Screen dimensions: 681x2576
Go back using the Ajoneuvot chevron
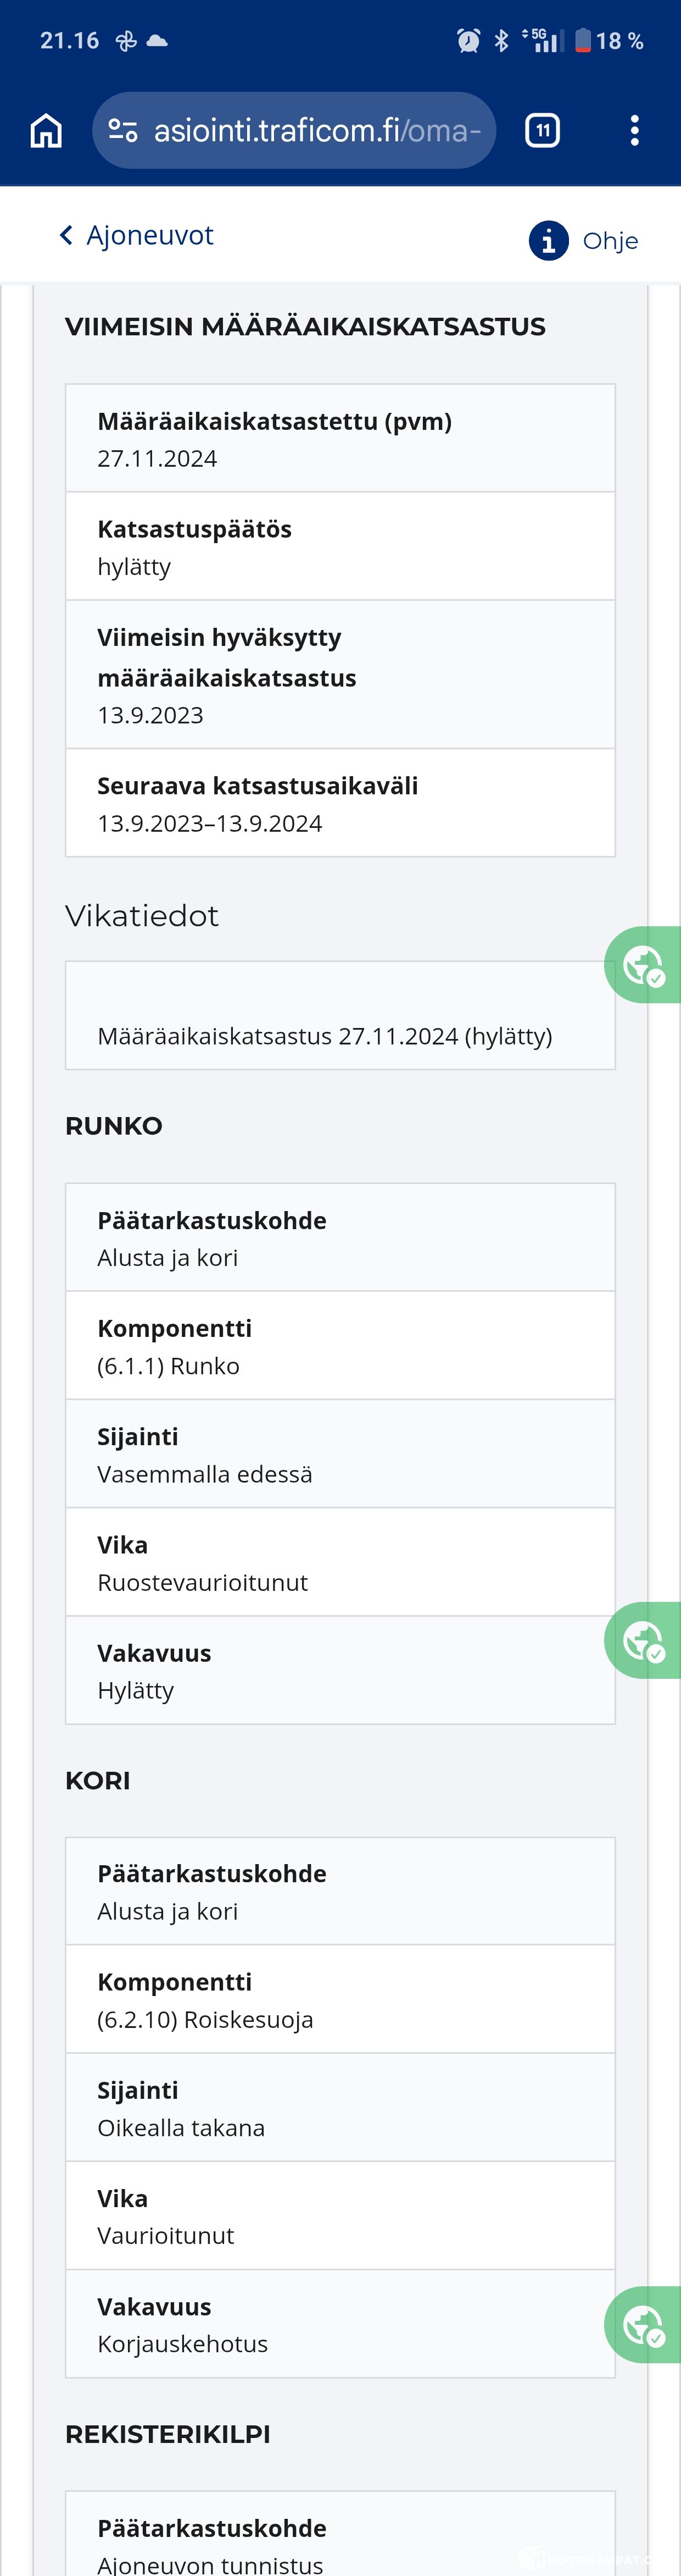66,235
